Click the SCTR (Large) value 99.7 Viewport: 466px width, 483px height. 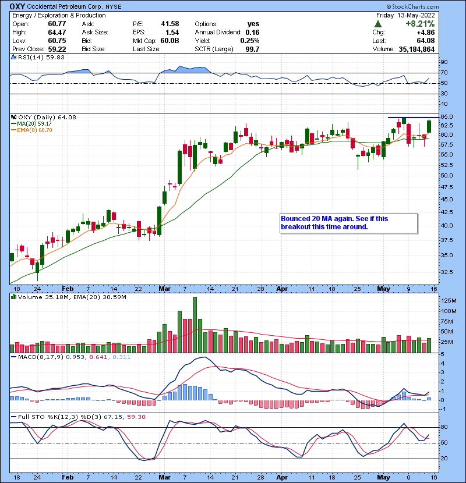[253, 49]
